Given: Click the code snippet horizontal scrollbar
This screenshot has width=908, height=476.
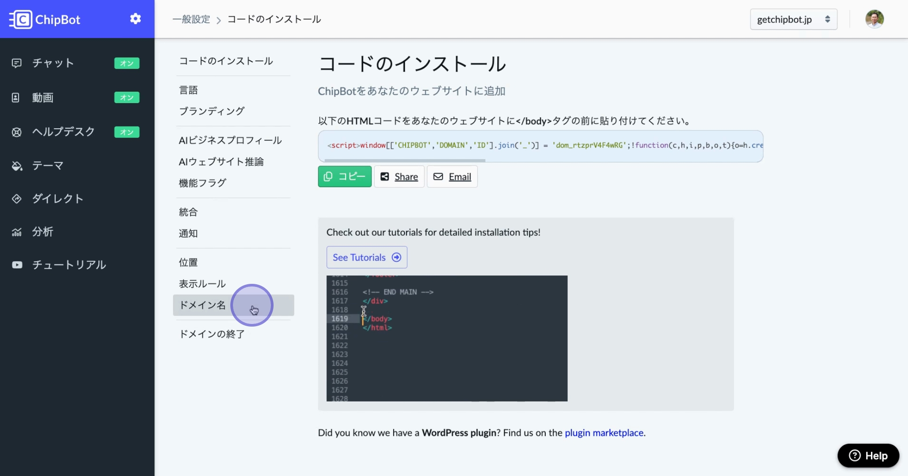Looking at the screenshot, I should 405,160.
